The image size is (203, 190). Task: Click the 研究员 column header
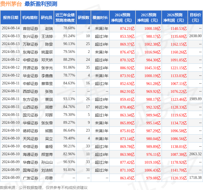(47, 17)
